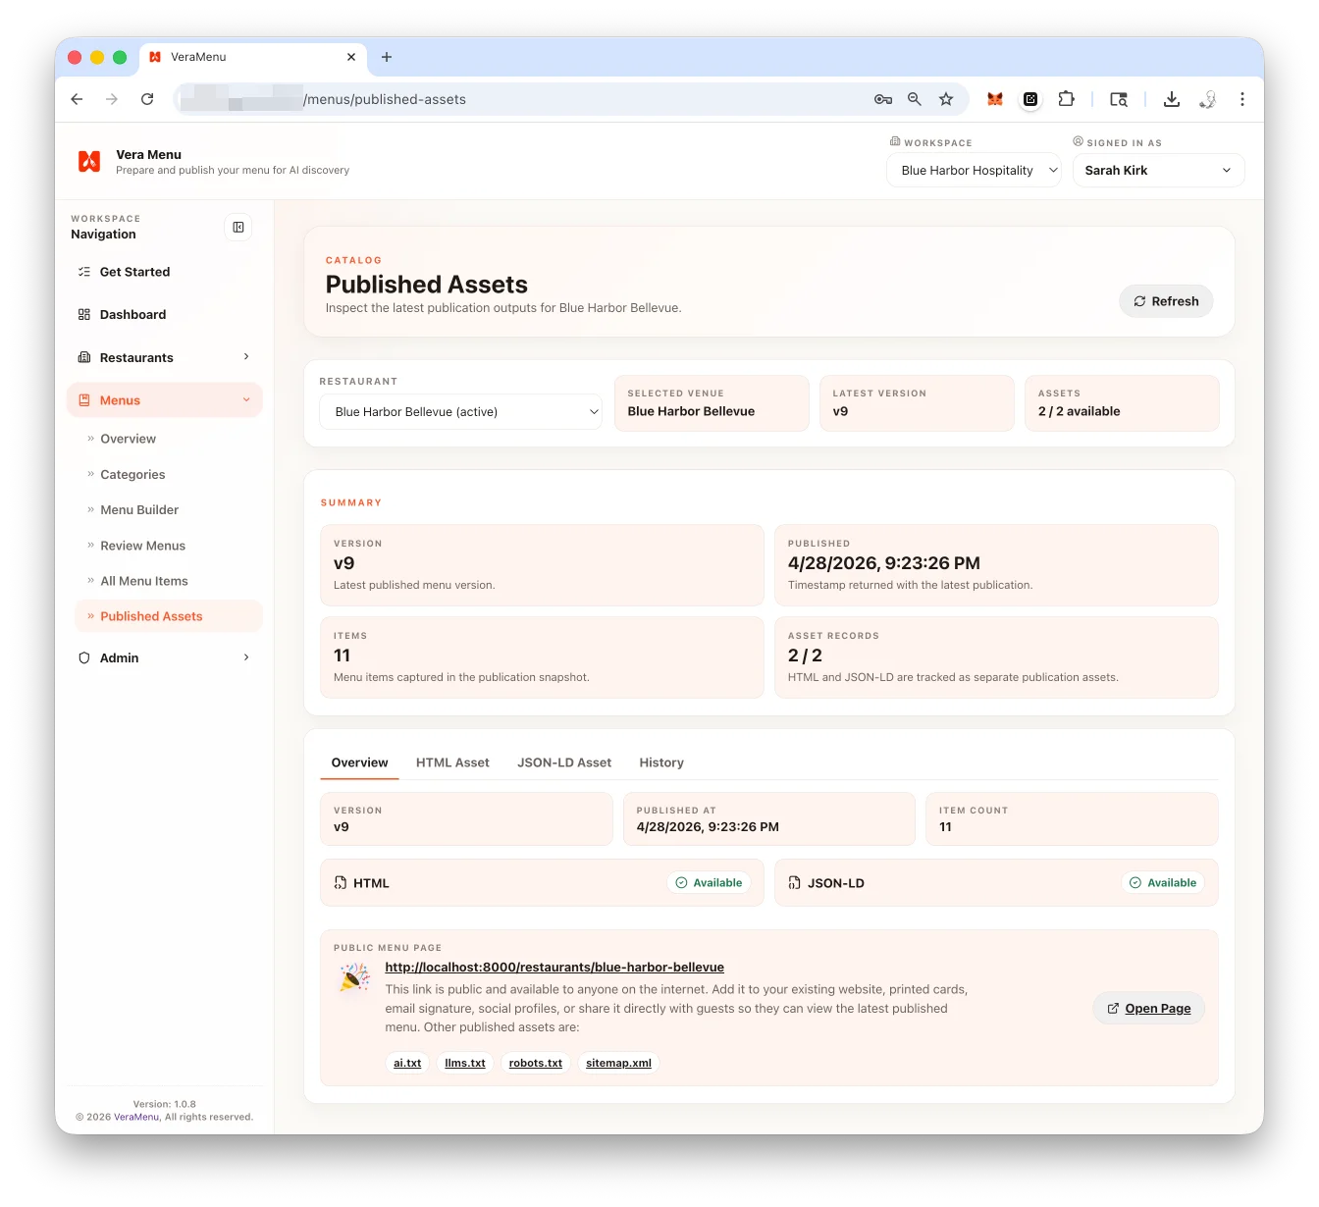Click the party popper icon beside public link
Image resolution: width=1319 pixels, height=1207 pixels.
(x=354, y=976)
